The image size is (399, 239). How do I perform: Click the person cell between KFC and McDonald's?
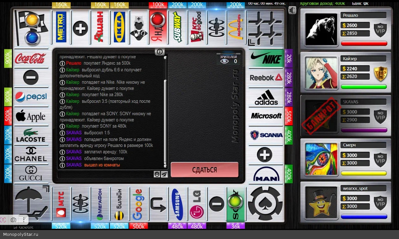click(217, 27)
